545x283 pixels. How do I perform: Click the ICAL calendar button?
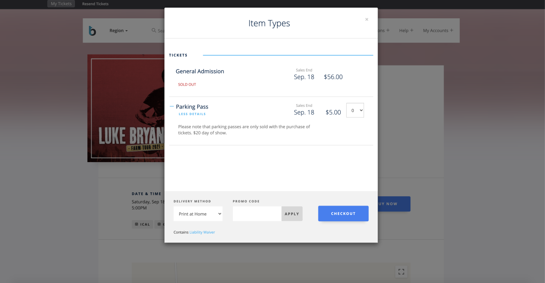[142, 224]
